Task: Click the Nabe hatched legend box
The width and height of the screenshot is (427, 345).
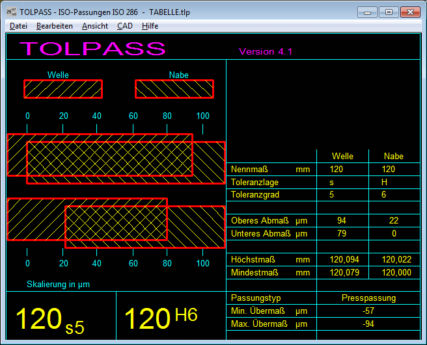Action: point(174,89)
